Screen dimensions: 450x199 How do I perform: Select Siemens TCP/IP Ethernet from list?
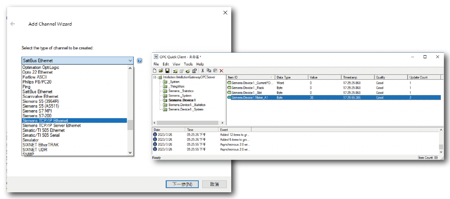[x=45, y=121]
